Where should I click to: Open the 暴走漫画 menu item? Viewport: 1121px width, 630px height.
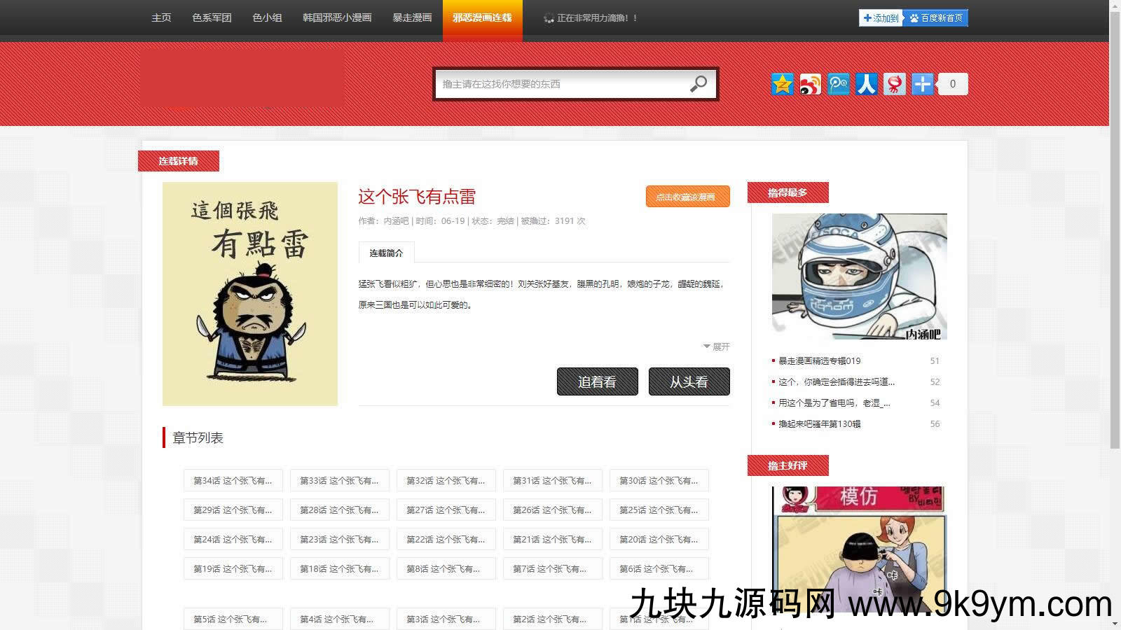click(x=412, y=17)
